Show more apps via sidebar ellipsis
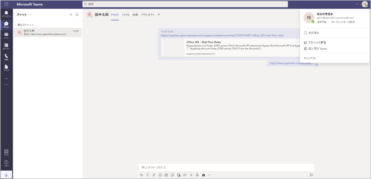 (x=6, y=79)
